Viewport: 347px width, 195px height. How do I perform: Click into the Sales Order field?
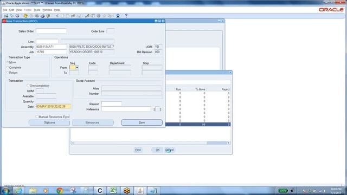52,31
